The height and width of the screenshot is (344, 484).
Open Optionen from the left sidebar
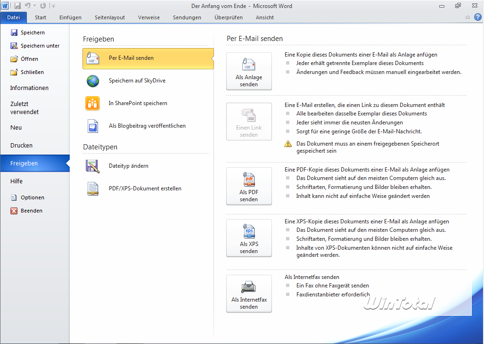32,197
